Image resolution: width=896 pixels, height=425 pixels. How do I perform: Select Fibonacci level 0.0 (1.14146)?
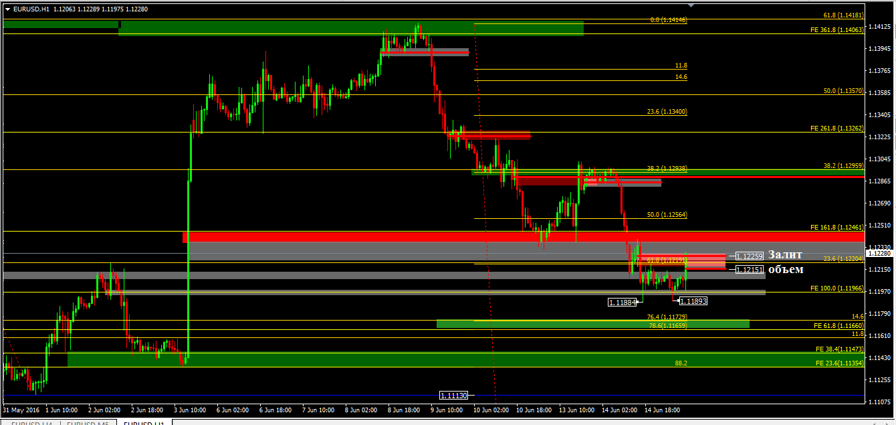coord(669,20)
